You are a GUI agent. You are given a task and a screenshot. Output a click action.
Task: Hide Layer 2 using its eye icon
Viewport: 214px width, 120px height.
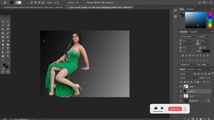click(181, 96)
